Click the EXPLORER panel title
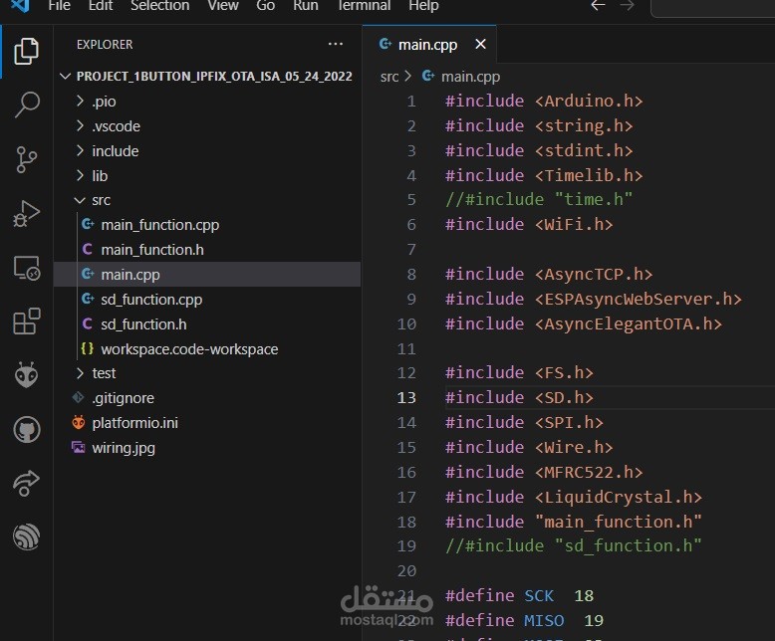 (105, 45)
